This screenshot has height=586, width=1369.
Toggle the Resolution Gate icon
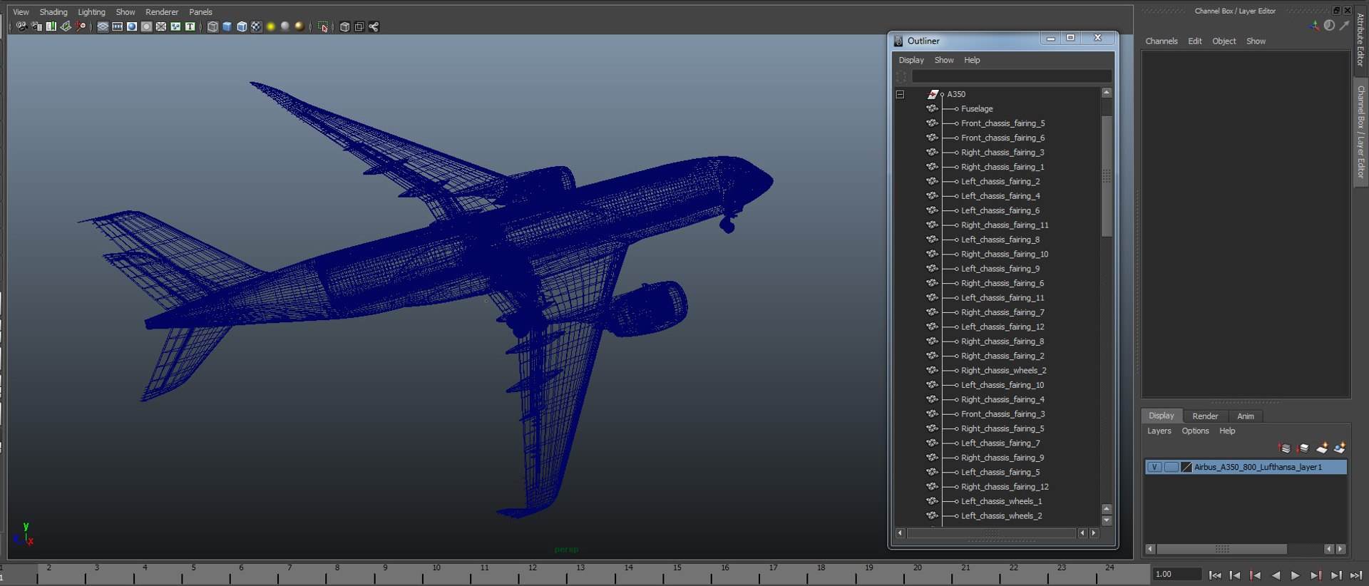[132, 26]
